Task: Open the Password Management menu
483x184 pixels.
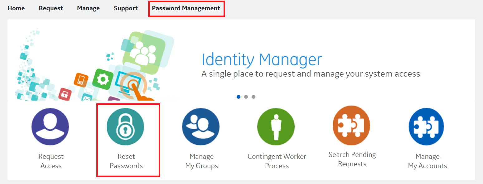Action: (x=186, y=8)
